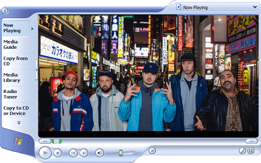Screen dimensions: 261x163
Task: Click the rewind button on the seek bar
Action: 45,141
